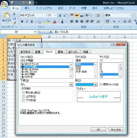Switch to the 保護 tab
The width and height of the screenshot is (137, 138).
click(x=85, y=52)
